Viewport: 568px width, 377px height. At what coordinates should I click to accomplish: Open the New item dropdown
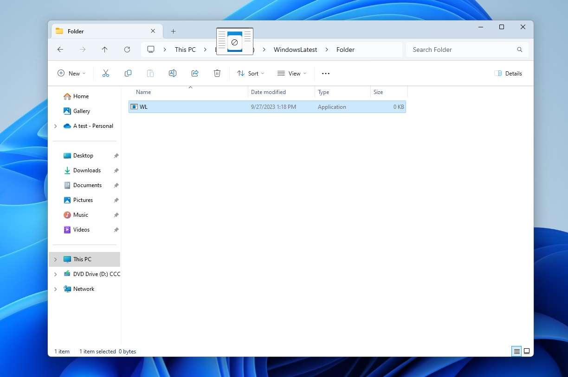coord(71,73)
